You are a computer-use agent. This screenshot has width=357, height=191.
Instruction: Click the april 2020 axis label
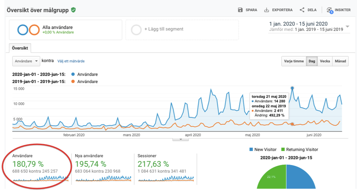click(193, 135)
